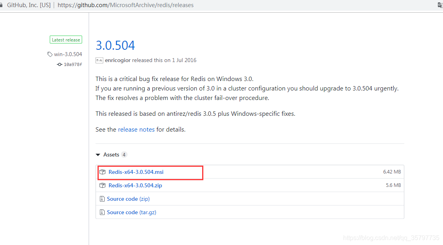This screenshot has width=443, height=245.
Task: Click file icon beside Source code (tar.gz)
Action: pos(102,213)
